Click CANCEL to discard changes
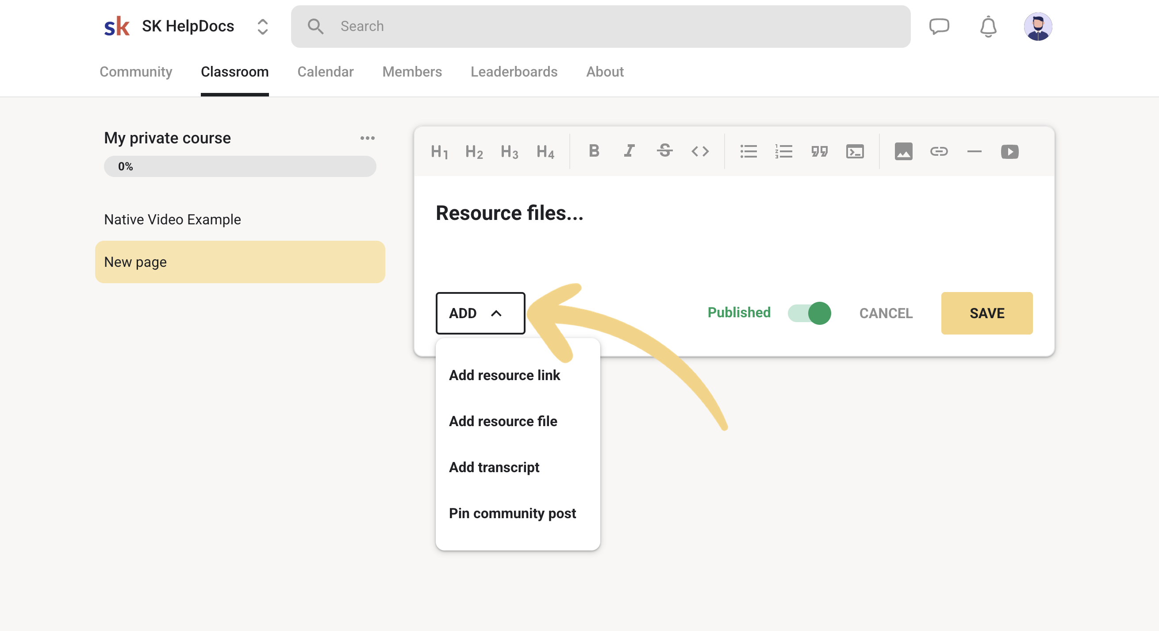The image size is (1159, 631). pyautogui.click(x=886, y=313)
